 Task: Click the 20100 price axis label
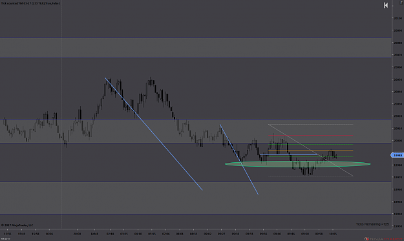tap(398, 18)
